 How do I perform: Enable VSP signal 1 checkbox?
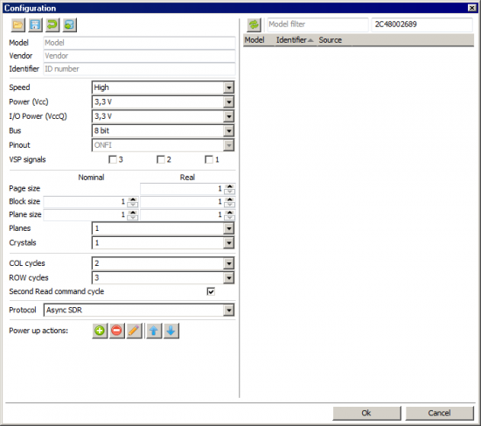(209, 159)
